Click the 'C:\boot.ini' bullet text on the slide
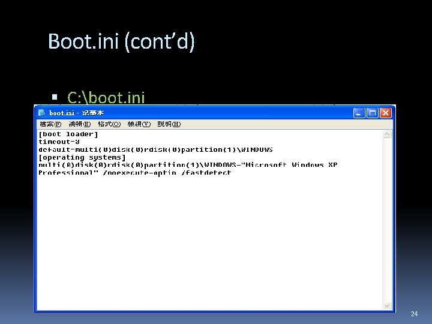The width and height of the screenshot is (432, 324). pos(106,98)
